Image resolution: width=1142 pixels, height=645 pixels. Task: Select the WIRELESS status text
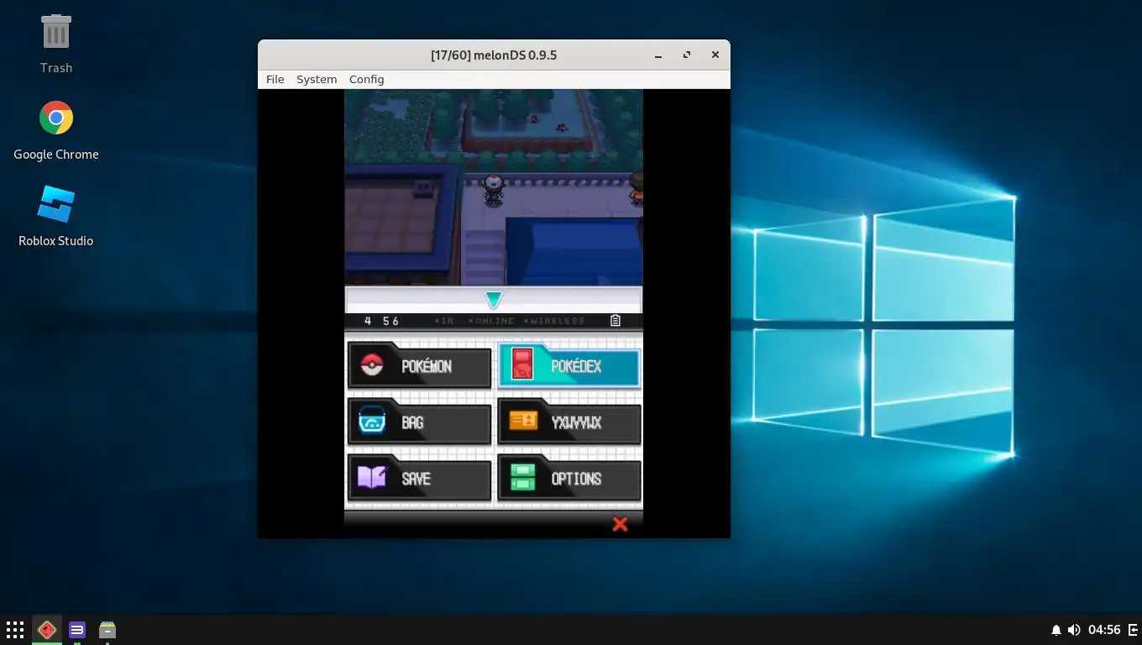pyautogui.click(x=554, y=321)
